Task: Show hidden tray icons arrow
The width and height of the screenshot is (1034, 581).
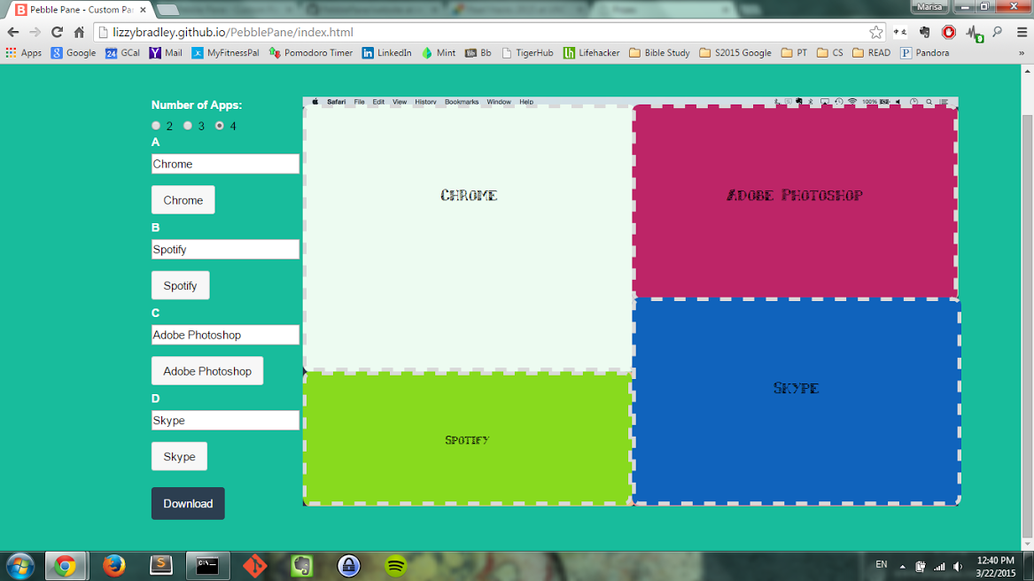Action: point(902,567)
